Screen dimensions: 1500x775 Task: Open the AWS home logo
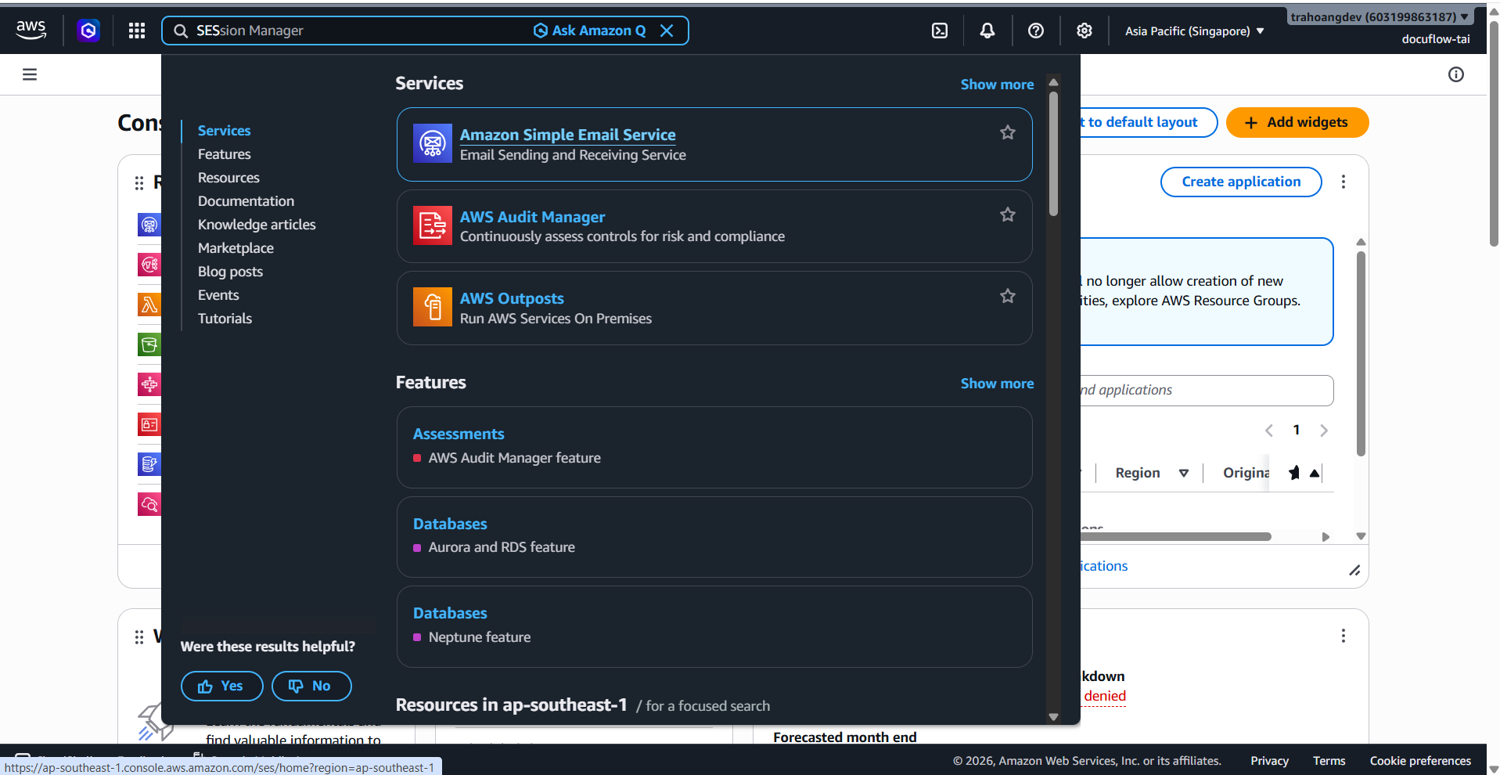(31, 31)
